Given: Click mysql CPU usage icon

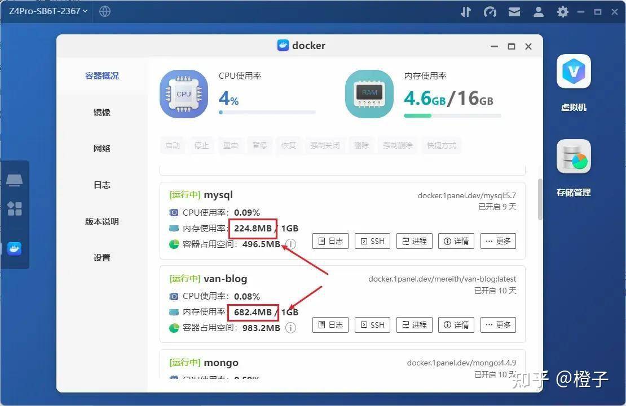Looking at the screenshot, I should (174, 212).
